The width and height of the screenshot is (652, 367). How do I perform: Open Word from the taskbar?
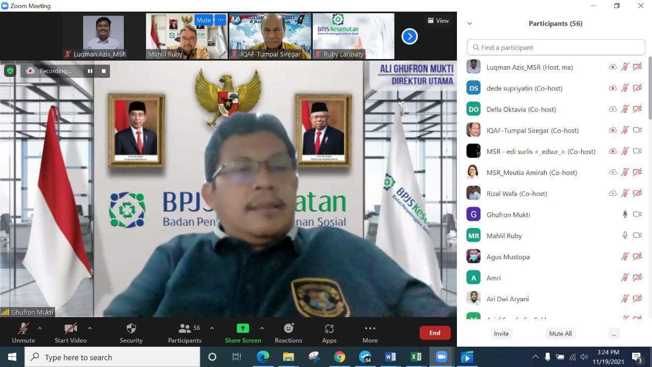point(391,357)
